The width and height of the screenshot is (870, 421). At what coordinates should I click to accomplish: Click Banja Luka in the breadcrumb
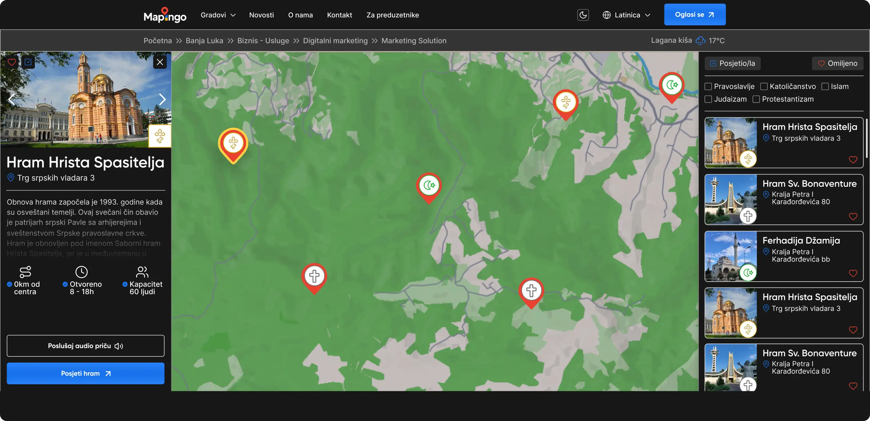204,41
